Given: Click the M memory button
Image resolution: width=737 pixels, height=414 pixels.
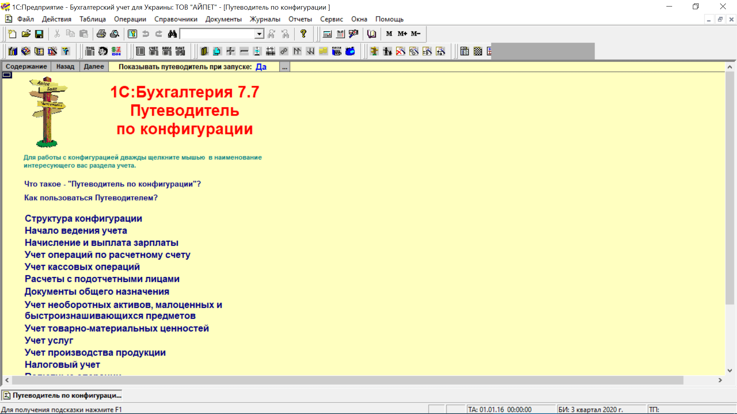Looking at the screenshot, I should coord(389,34).
